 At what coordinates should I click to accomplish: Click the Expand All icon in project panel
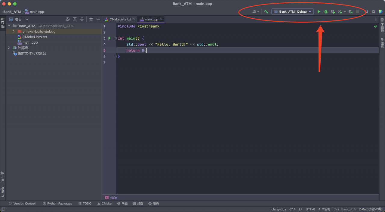[75, 19]
